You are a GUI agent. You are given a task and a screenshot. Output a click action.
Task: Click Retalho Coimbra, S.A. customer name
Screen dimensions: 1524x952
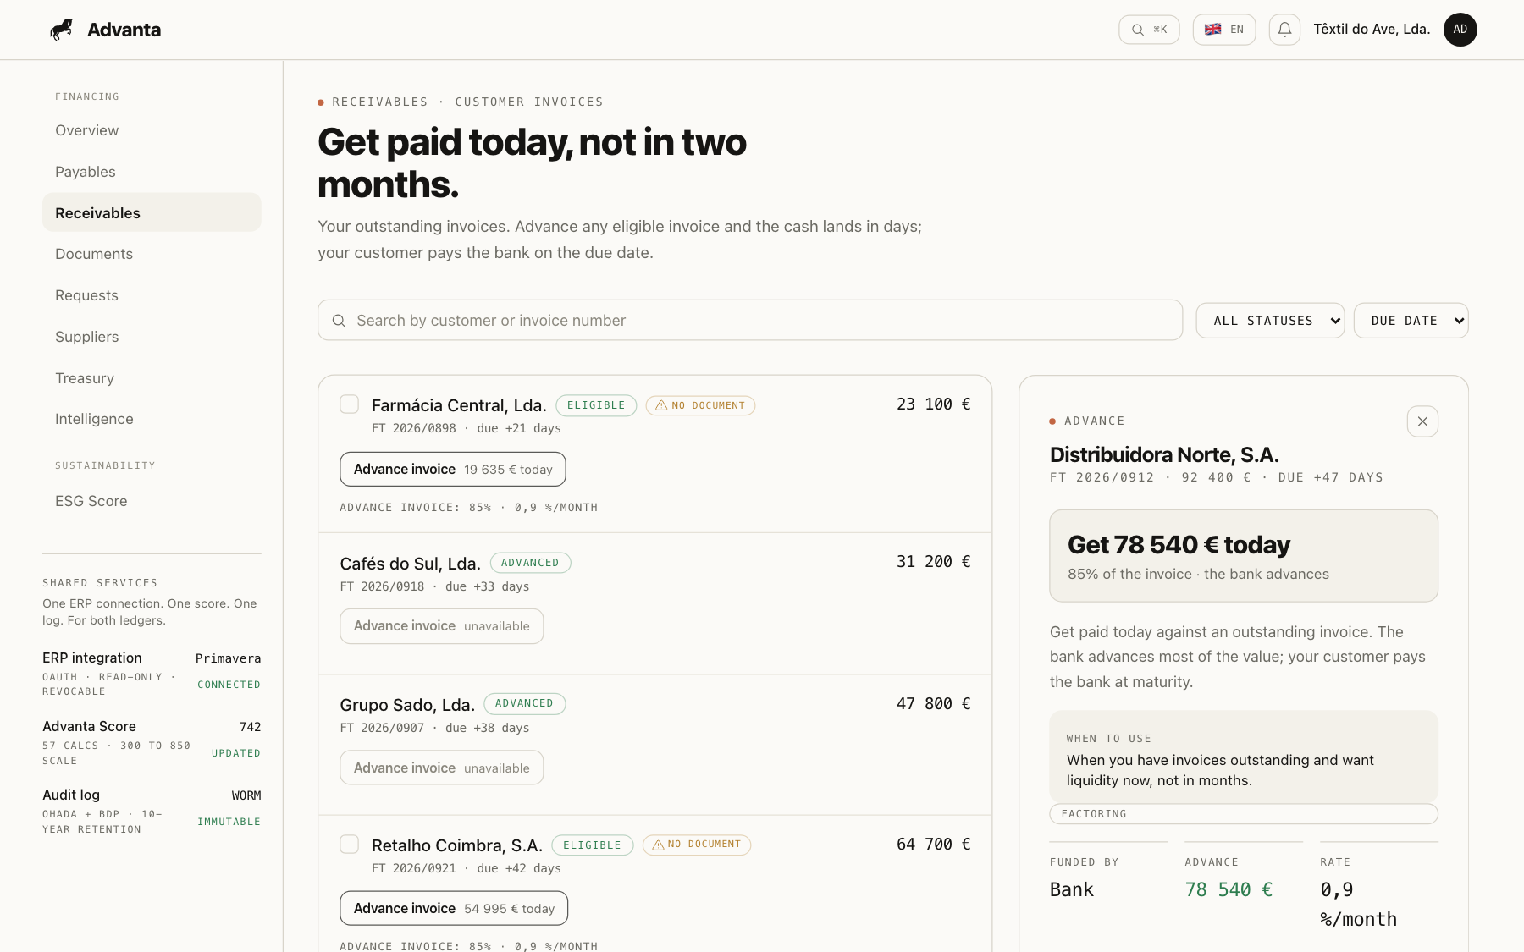coord(457,845)
